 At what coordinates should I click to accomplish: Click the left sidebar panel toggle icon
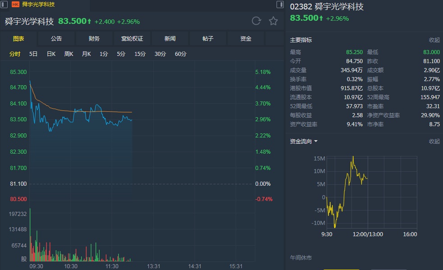[x=4, y=5]
